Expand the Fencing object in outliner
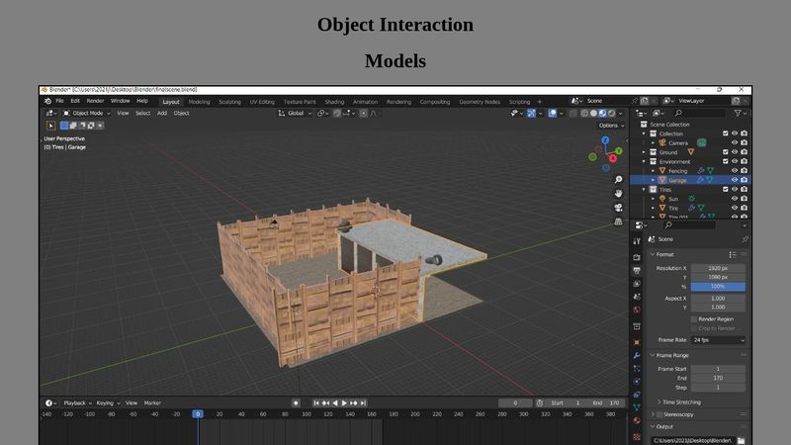The width and height of the screenshot is (791, 445). click(653, 171)
